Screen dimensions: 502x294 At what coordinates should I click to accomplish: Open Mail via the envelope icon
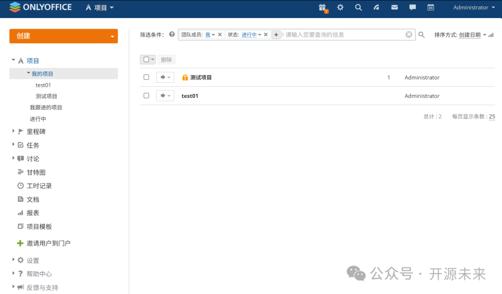394,7
